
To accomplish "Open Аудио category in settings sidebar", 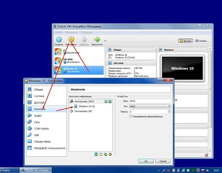I will [47, 116].
